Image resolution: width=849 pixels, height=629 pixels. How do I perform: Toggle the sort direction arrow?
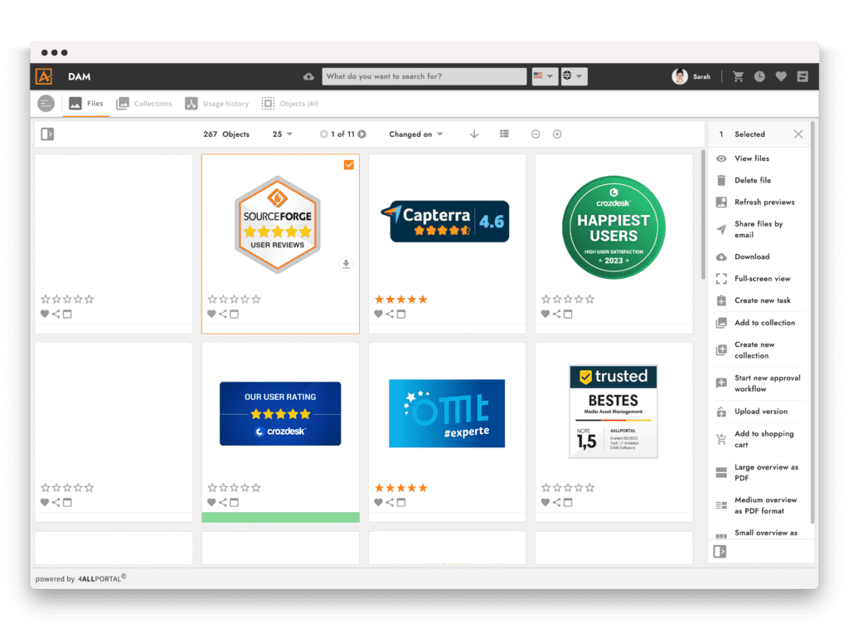(x=474, y=134)
